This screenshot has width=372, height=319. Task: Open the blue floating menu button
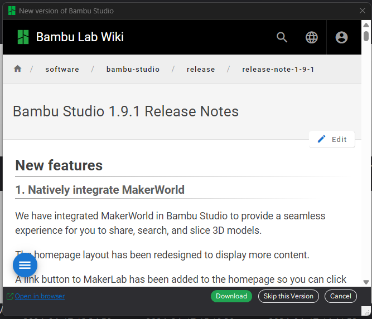click(25, 265)
